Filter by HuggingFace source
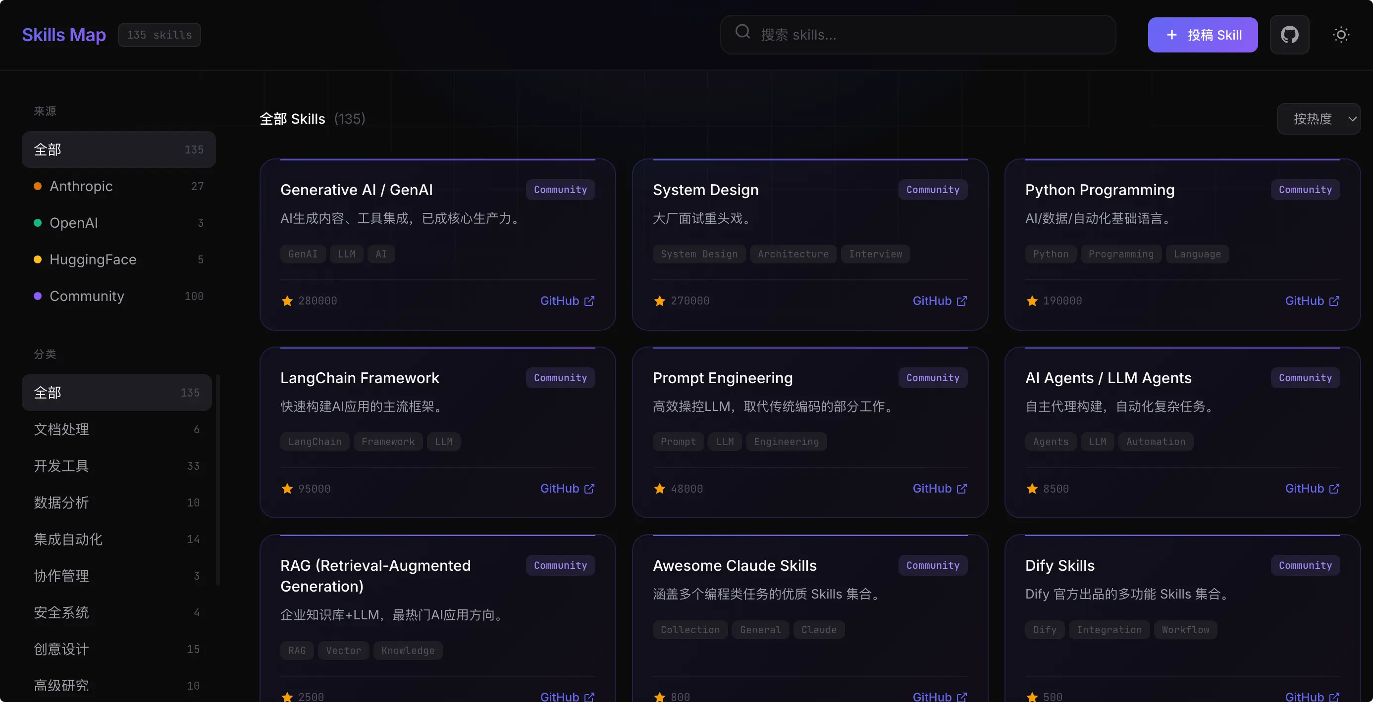The width and height of the screenshot is (1373, 702). (x=118, y=259)
